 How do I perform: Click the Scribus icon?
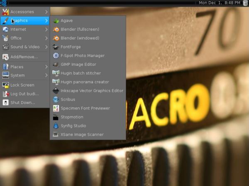click(x=56, y=99)
